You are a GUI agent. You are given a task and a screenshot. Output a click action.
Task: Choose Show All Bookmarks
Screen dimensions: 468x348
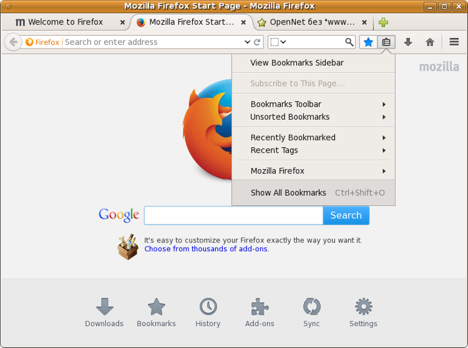coord(313,193)
